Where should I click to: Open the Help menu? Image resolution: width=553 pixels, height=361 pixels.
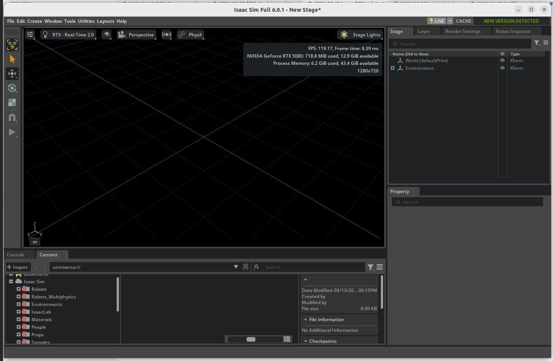click(x=122, y=21)
